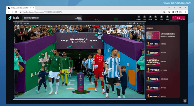Open the help question mark icon

point(185,100)
